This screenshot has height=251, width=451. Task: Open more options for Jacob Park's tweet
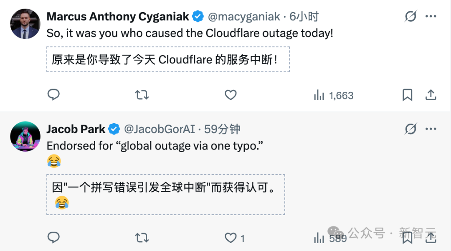(x=431, y=129)
